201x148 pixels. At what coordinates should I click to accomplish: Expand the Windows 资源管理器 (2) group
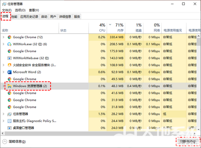[x=3, y=86]
